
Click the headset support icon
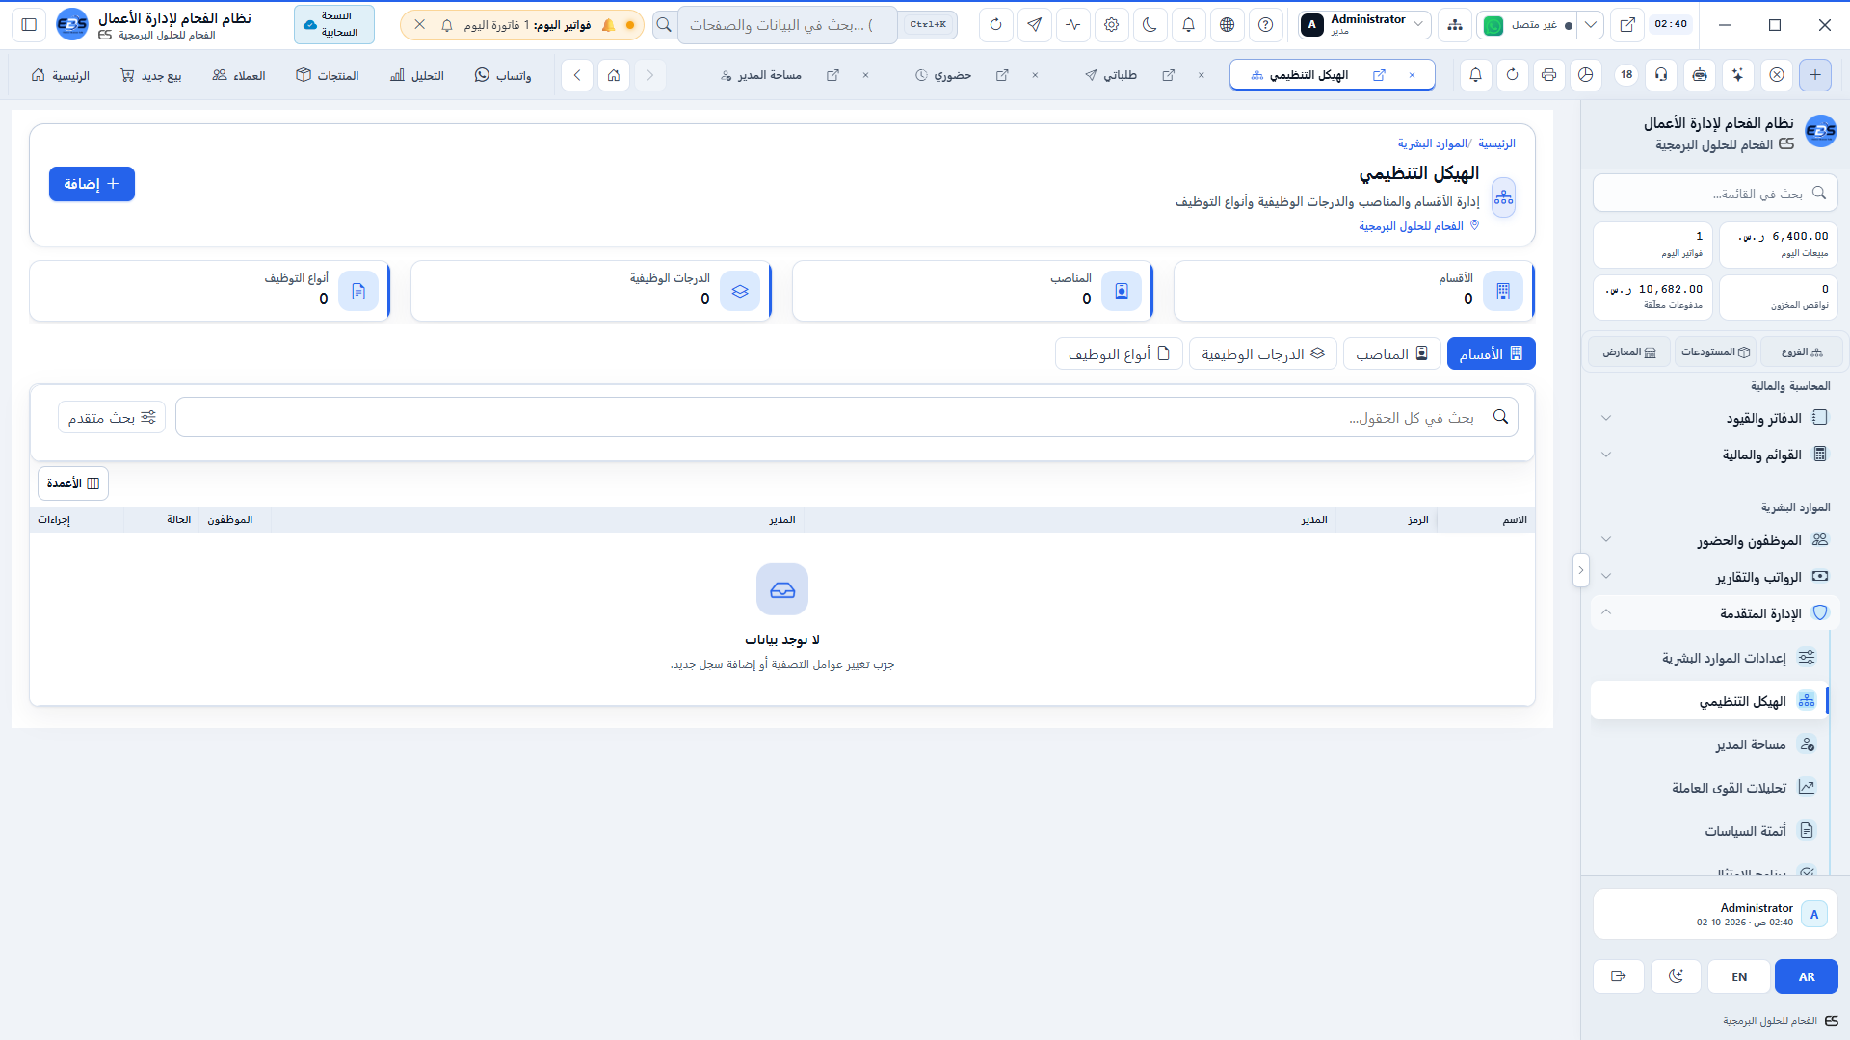coord(1661,75)
